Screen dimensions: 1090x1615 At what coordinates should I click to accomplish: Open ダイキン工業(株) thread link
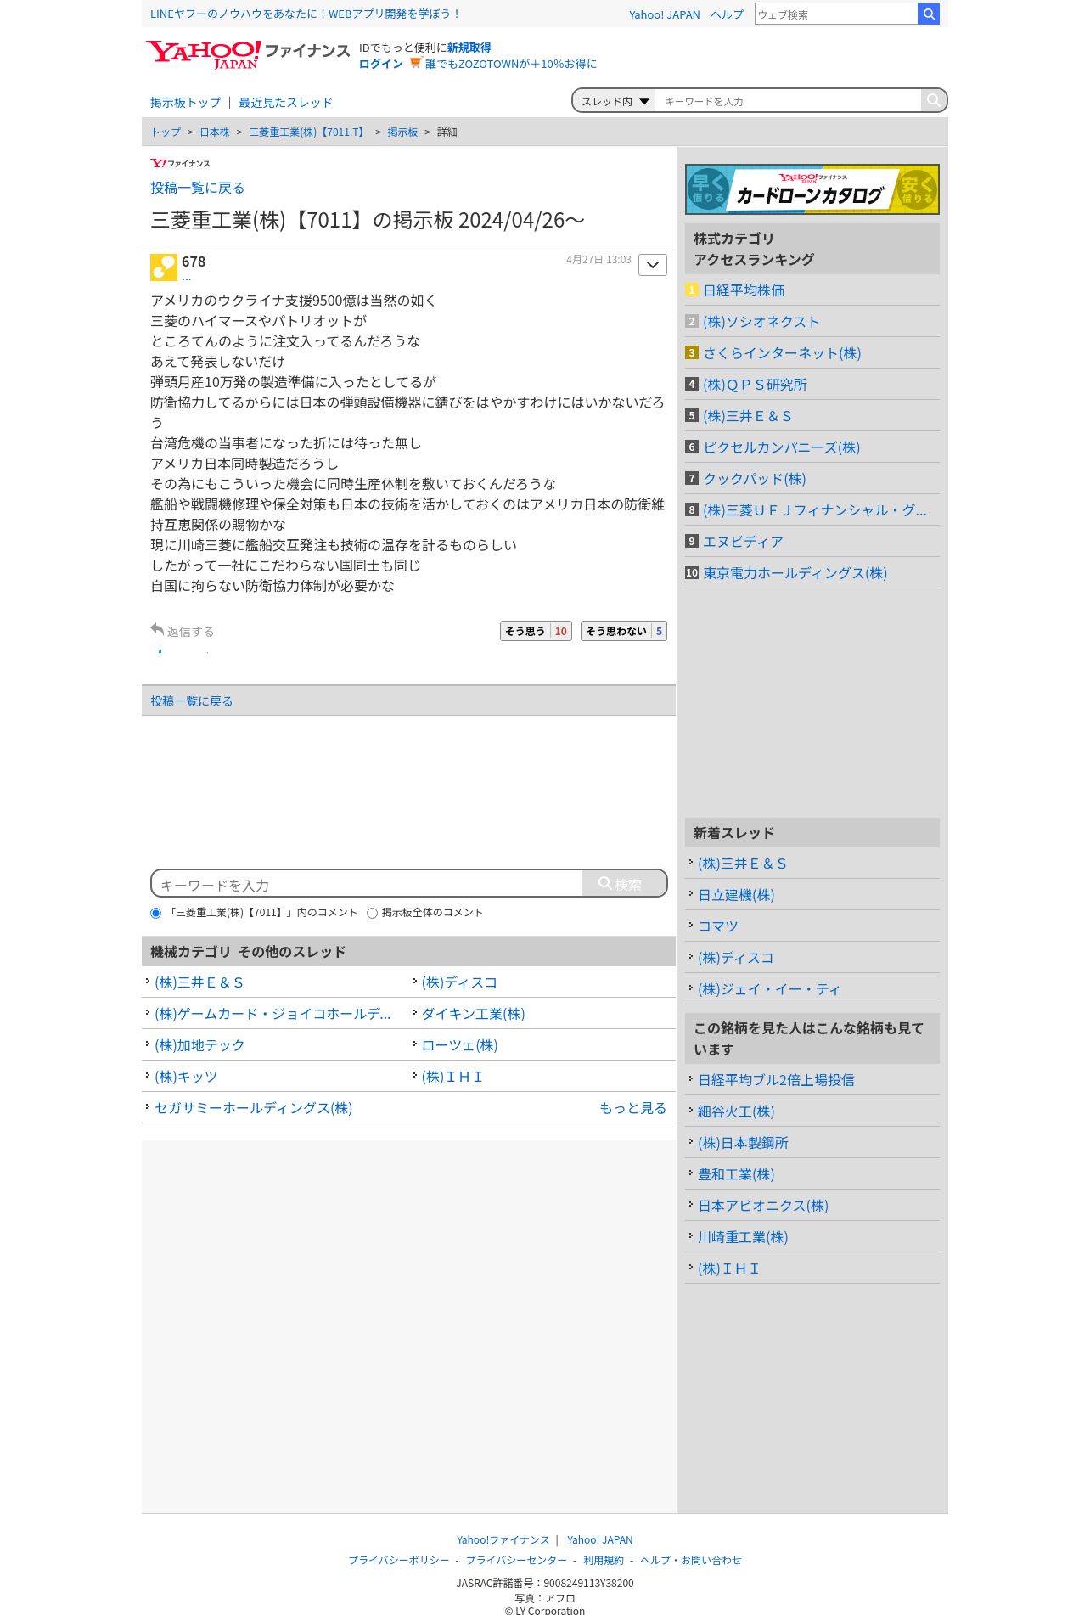[473, 1014]
